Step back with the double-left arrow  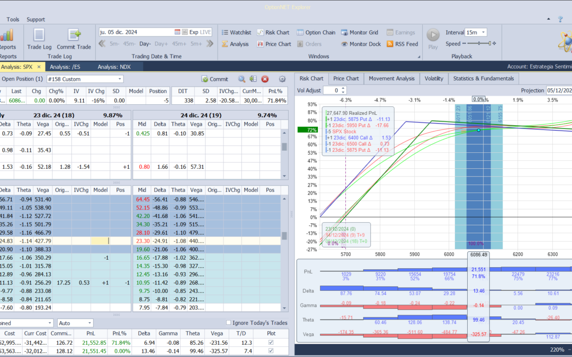(102, 44)
